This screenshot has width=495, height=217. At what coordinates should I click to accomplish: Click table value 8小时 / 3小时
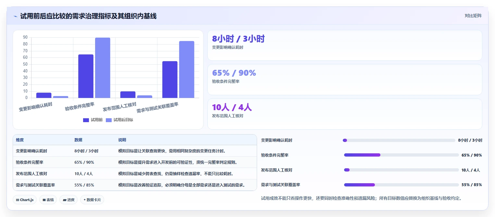tap(86, 151)
